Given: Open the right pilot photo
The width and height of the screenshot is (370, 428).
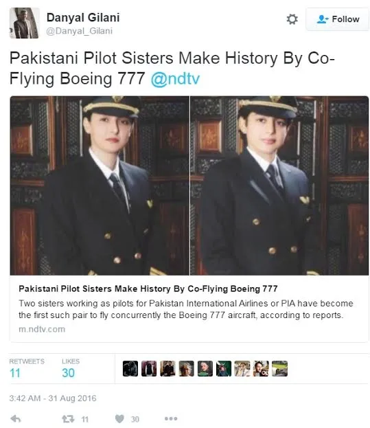Looking at the screenshot, I should click(279, 185).
